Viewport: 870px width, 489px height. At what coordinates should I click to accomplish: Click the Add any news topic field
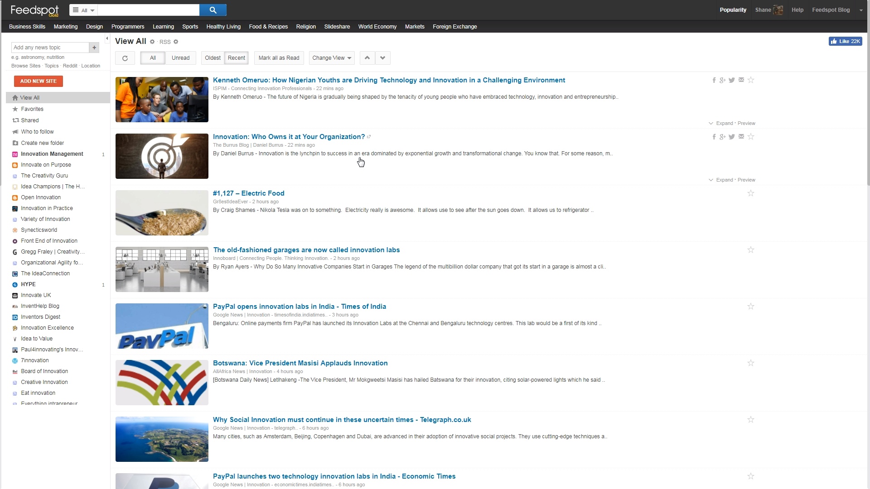(50, 48)
